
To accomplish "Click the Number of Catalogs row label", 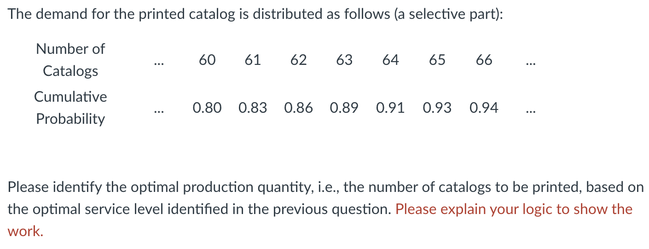I will 70,60.
